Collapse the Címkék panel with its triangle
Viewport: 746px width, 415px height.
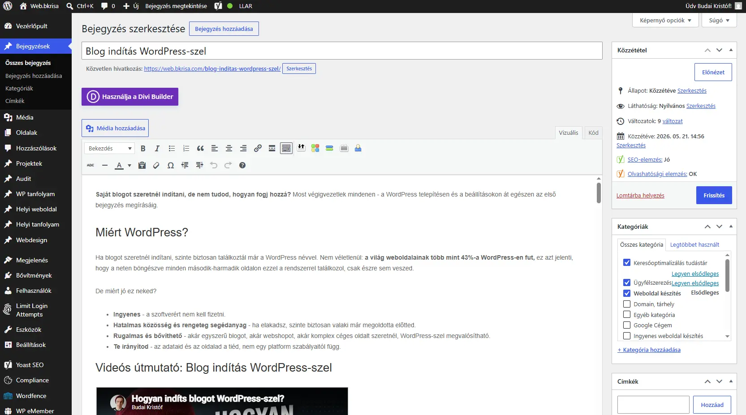coord(731,381)
